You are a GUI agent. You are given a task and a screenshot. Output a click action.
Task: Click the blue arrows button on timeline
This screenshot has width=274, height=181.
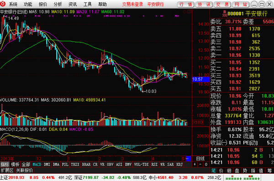coord(188,159)
